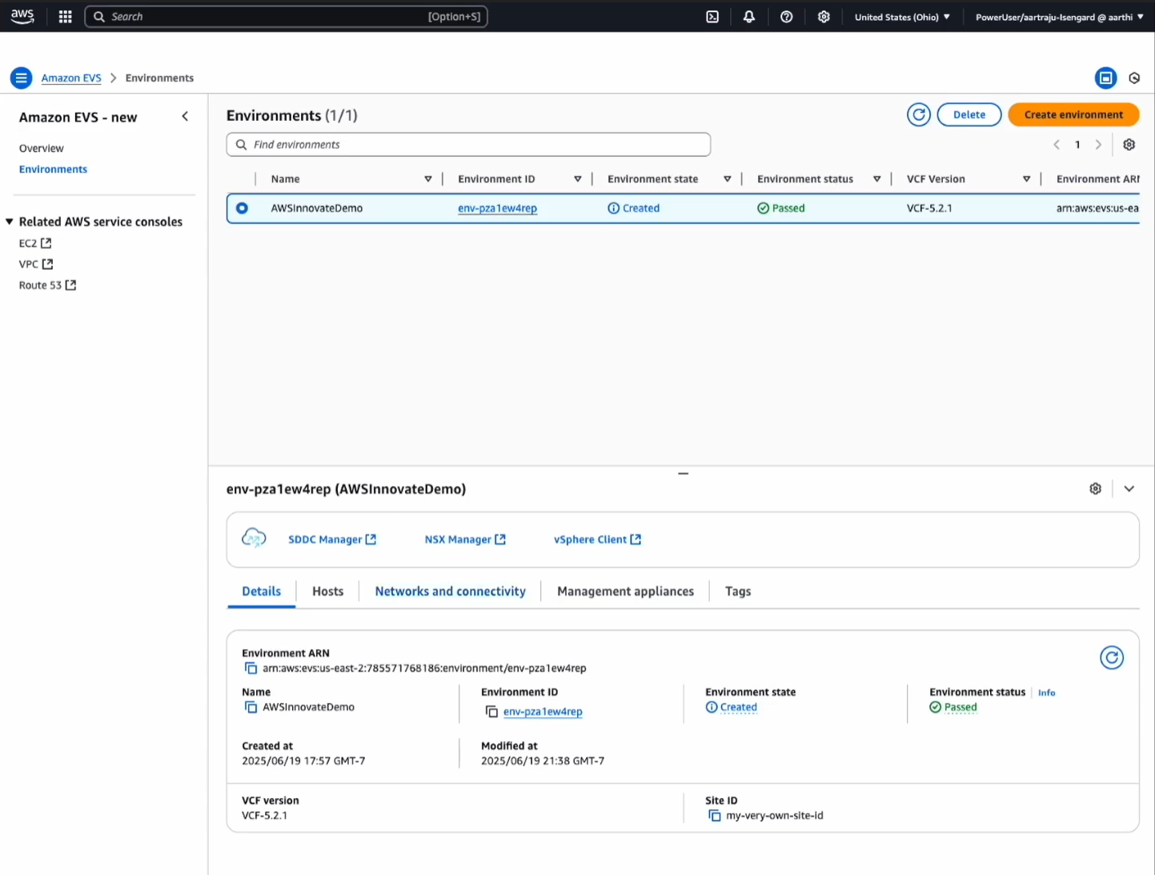The height and width of the screenshot is (875, 1155).
Task: Open Overview in side navigation
Action: pos(42,148)
